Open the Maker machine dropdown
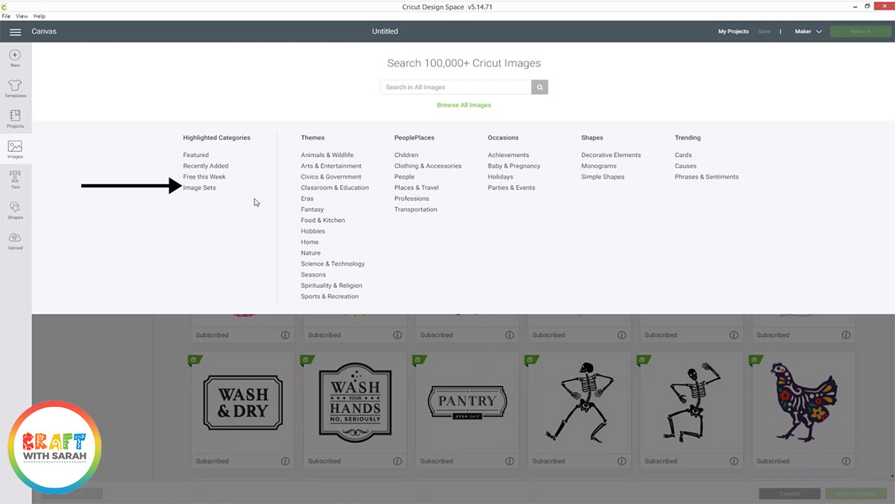This screenshot has height=504, width=895. coord(808,31)
